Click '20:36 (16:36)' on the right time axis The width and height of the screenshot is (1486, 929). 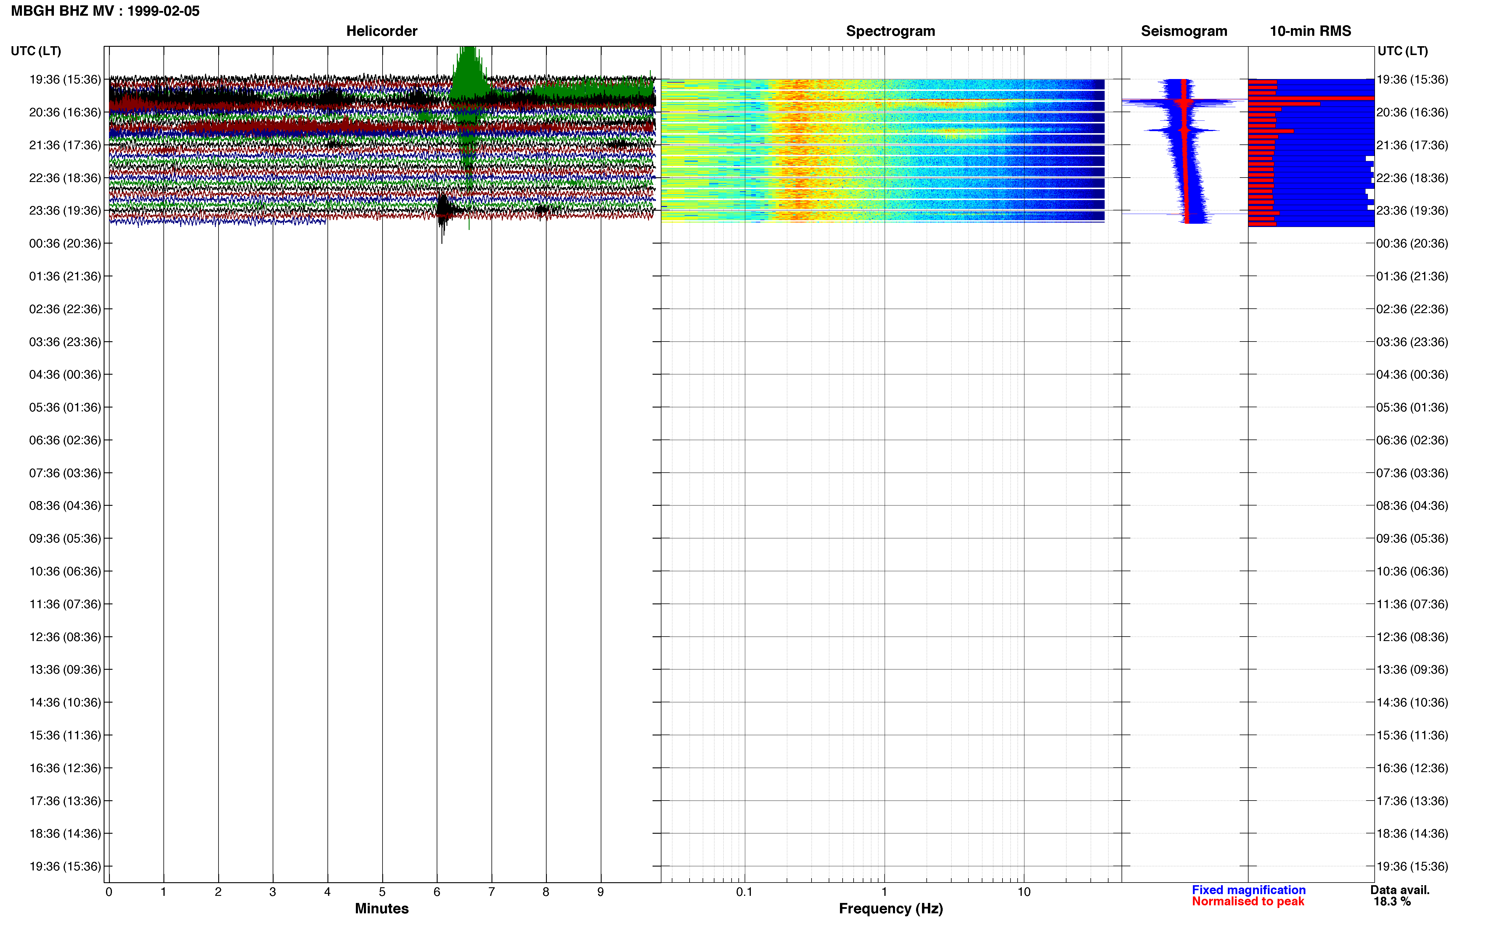tap(1412, 112)
